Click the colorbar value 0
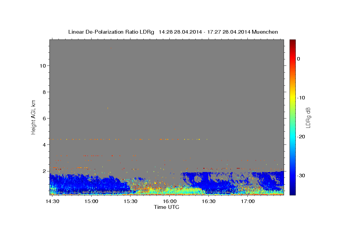This screenshot has height=234, width=351. pyautogui.click(x=299, y=59)
